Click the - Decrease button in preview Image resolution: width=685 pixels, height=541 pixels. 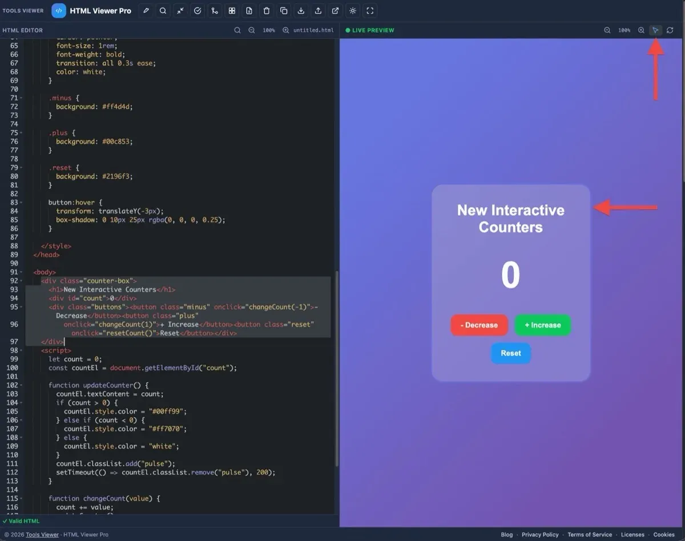pos(479,325)
